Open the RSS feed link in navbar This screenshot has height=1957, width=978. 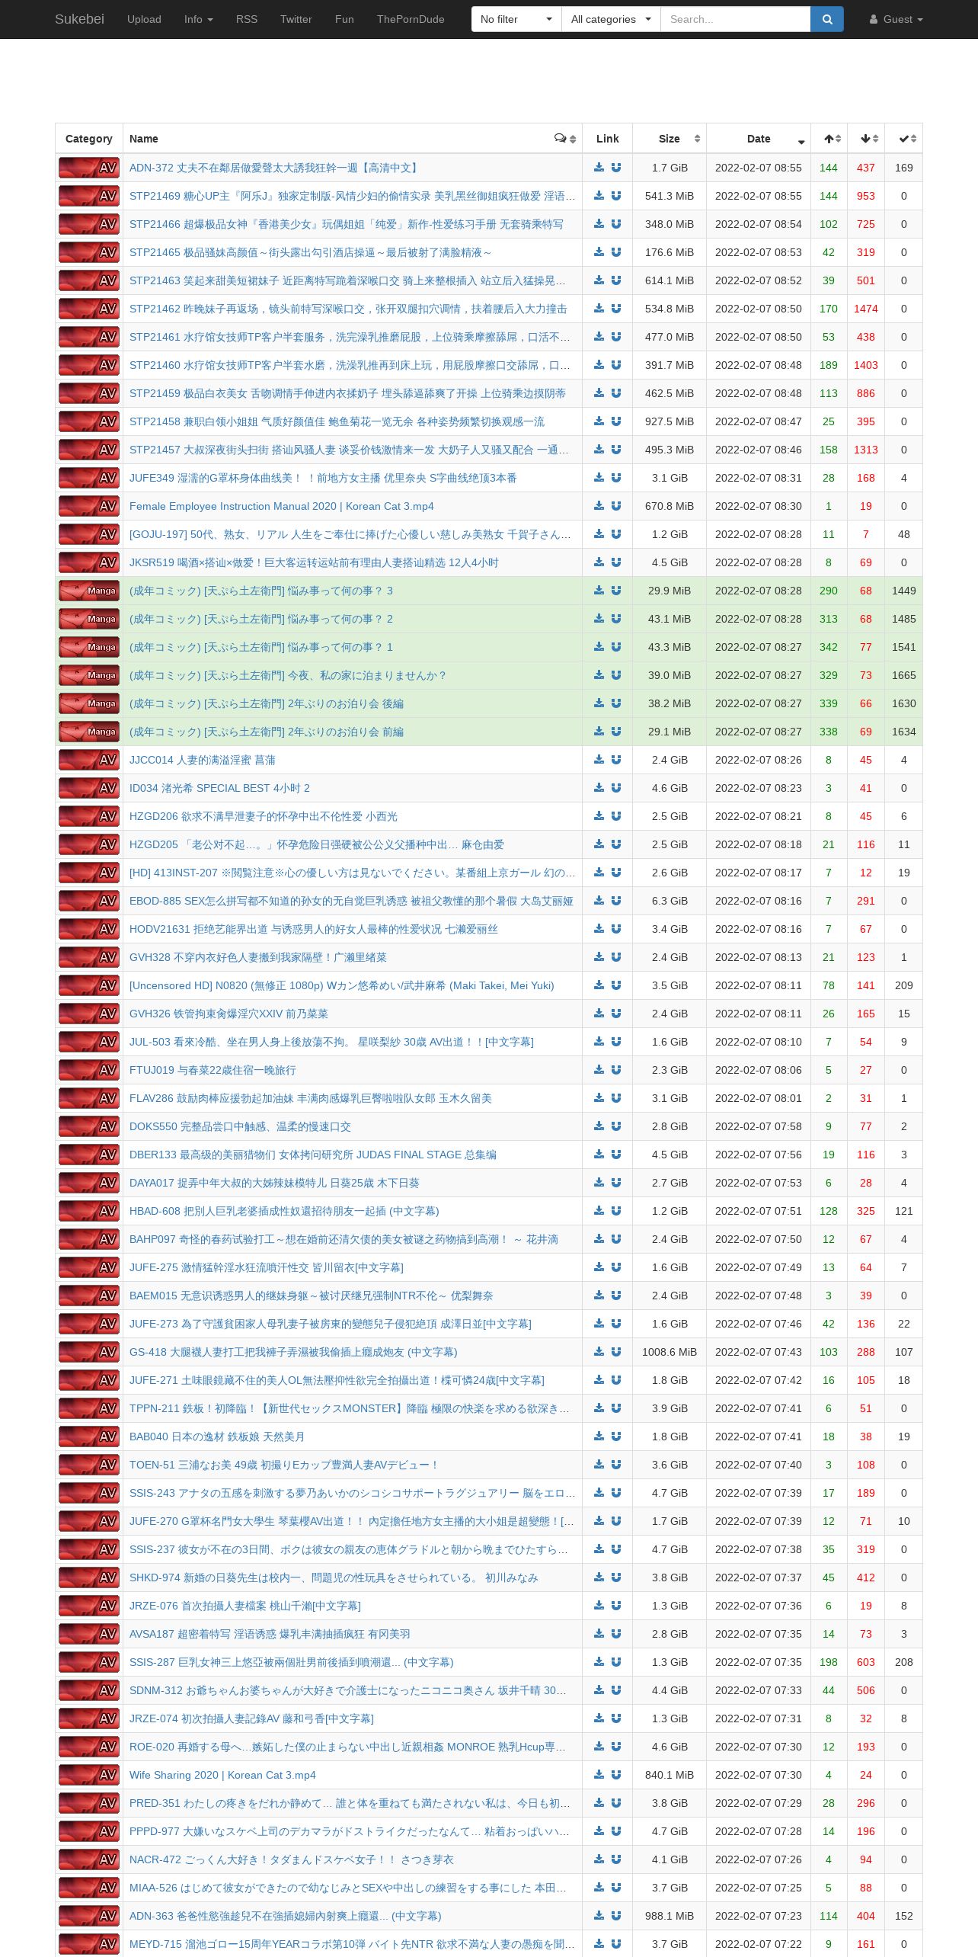(247, 19)
